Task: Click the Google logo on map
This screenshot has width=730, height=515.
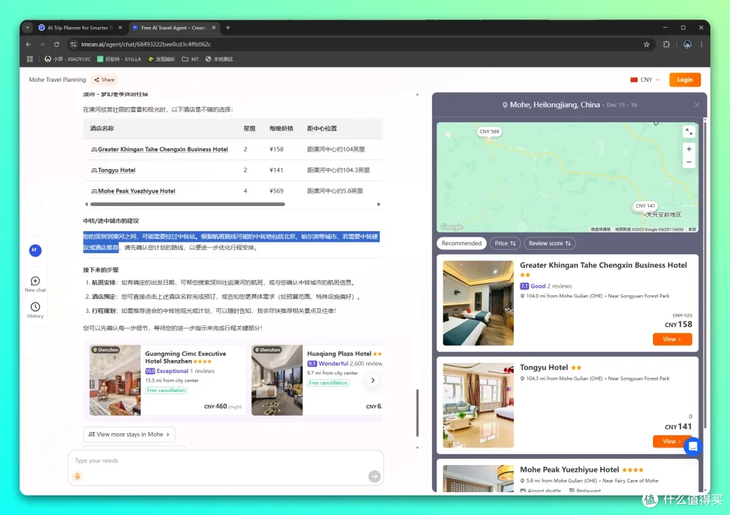Action: [451, 227]
